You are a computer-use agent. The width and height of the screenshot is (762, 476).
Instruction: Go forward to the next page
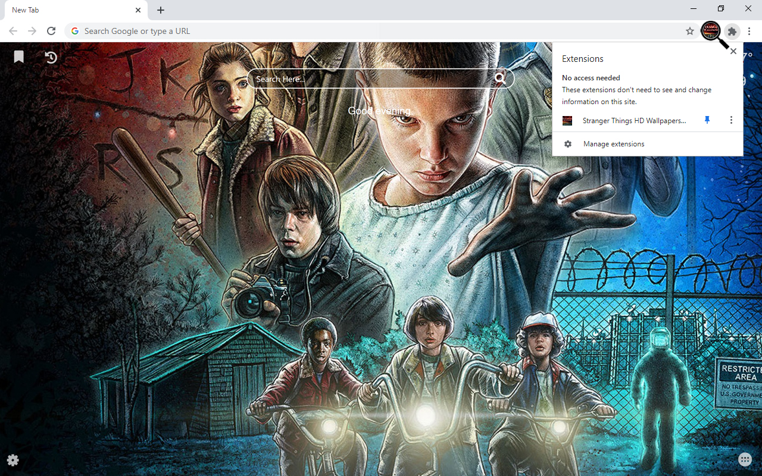(32, 31)
